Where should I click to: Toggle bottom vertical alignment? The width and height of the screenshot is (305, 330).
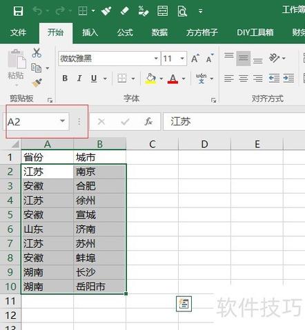(257, 61)
